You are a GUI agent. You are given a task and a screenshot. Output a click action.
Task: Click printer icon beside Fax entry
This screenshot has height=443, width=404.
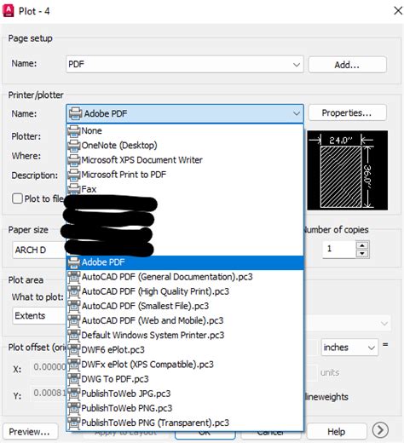tap(74, 188)
